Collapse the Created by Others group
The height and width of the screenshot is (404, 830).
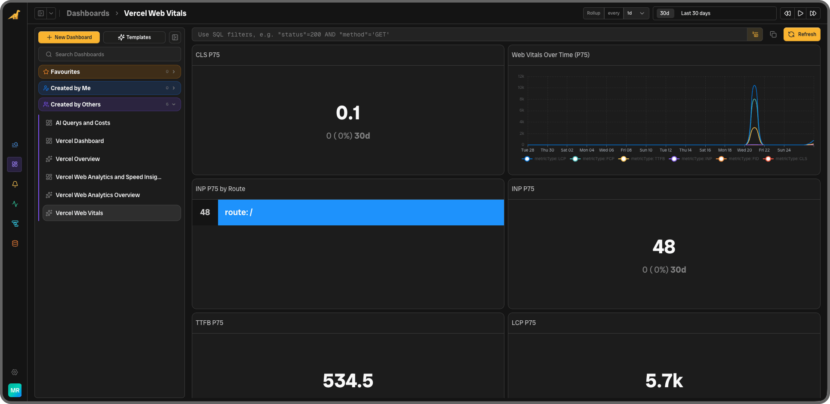click(174, 104)
